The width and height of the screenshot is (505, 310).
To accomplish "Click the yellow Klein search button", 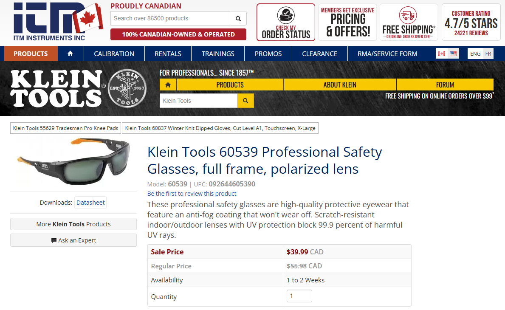I will [x=245, y=101].
